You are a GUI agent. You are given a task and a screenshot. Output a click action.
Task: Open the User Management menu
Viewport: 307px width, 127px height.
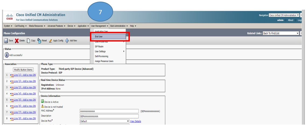click(99, 26)
